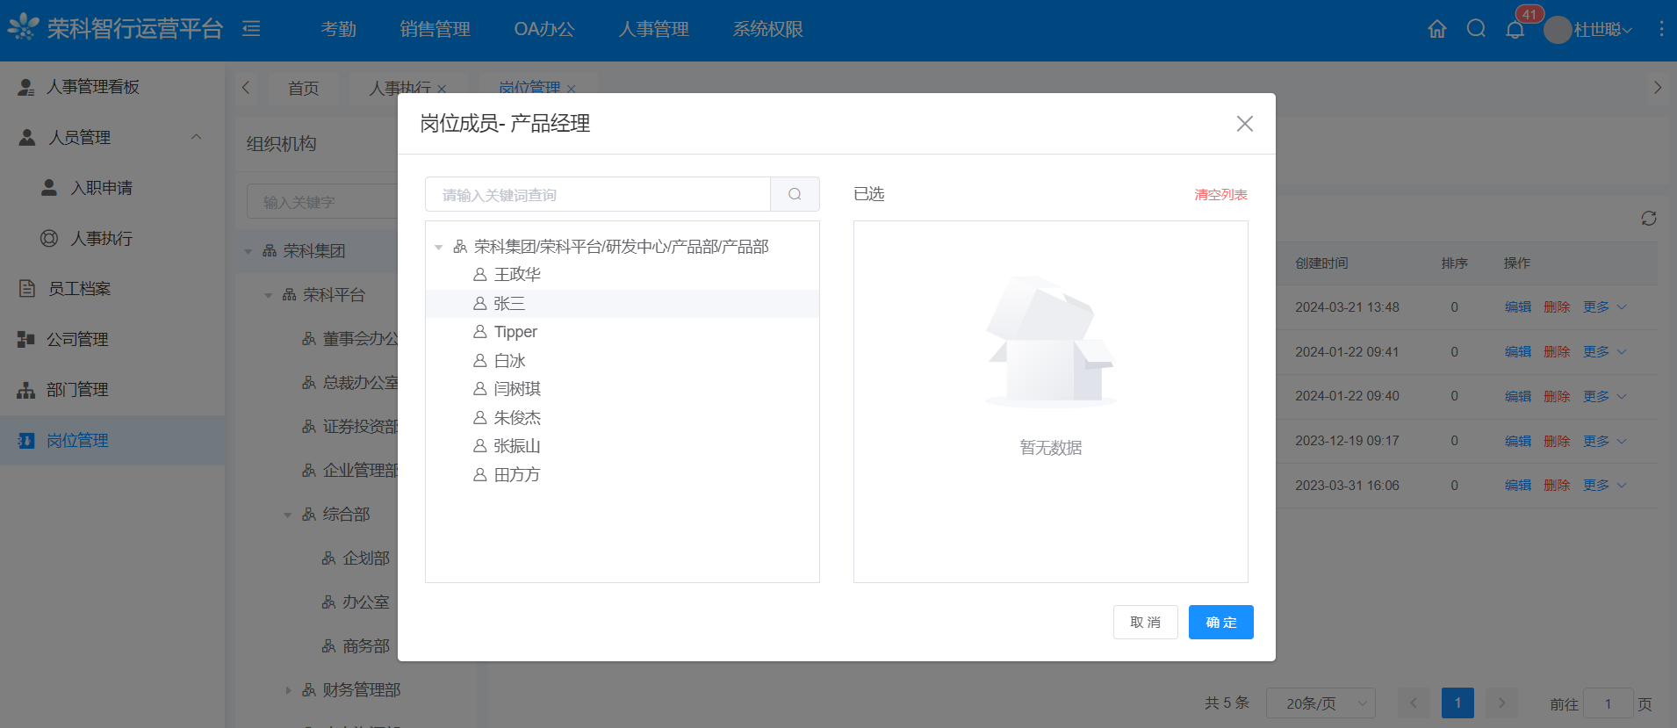The width and height of the screenshot is (1677, 728).
Task: Open the global search magnifier icon
Action: (x=1476, y=29)
